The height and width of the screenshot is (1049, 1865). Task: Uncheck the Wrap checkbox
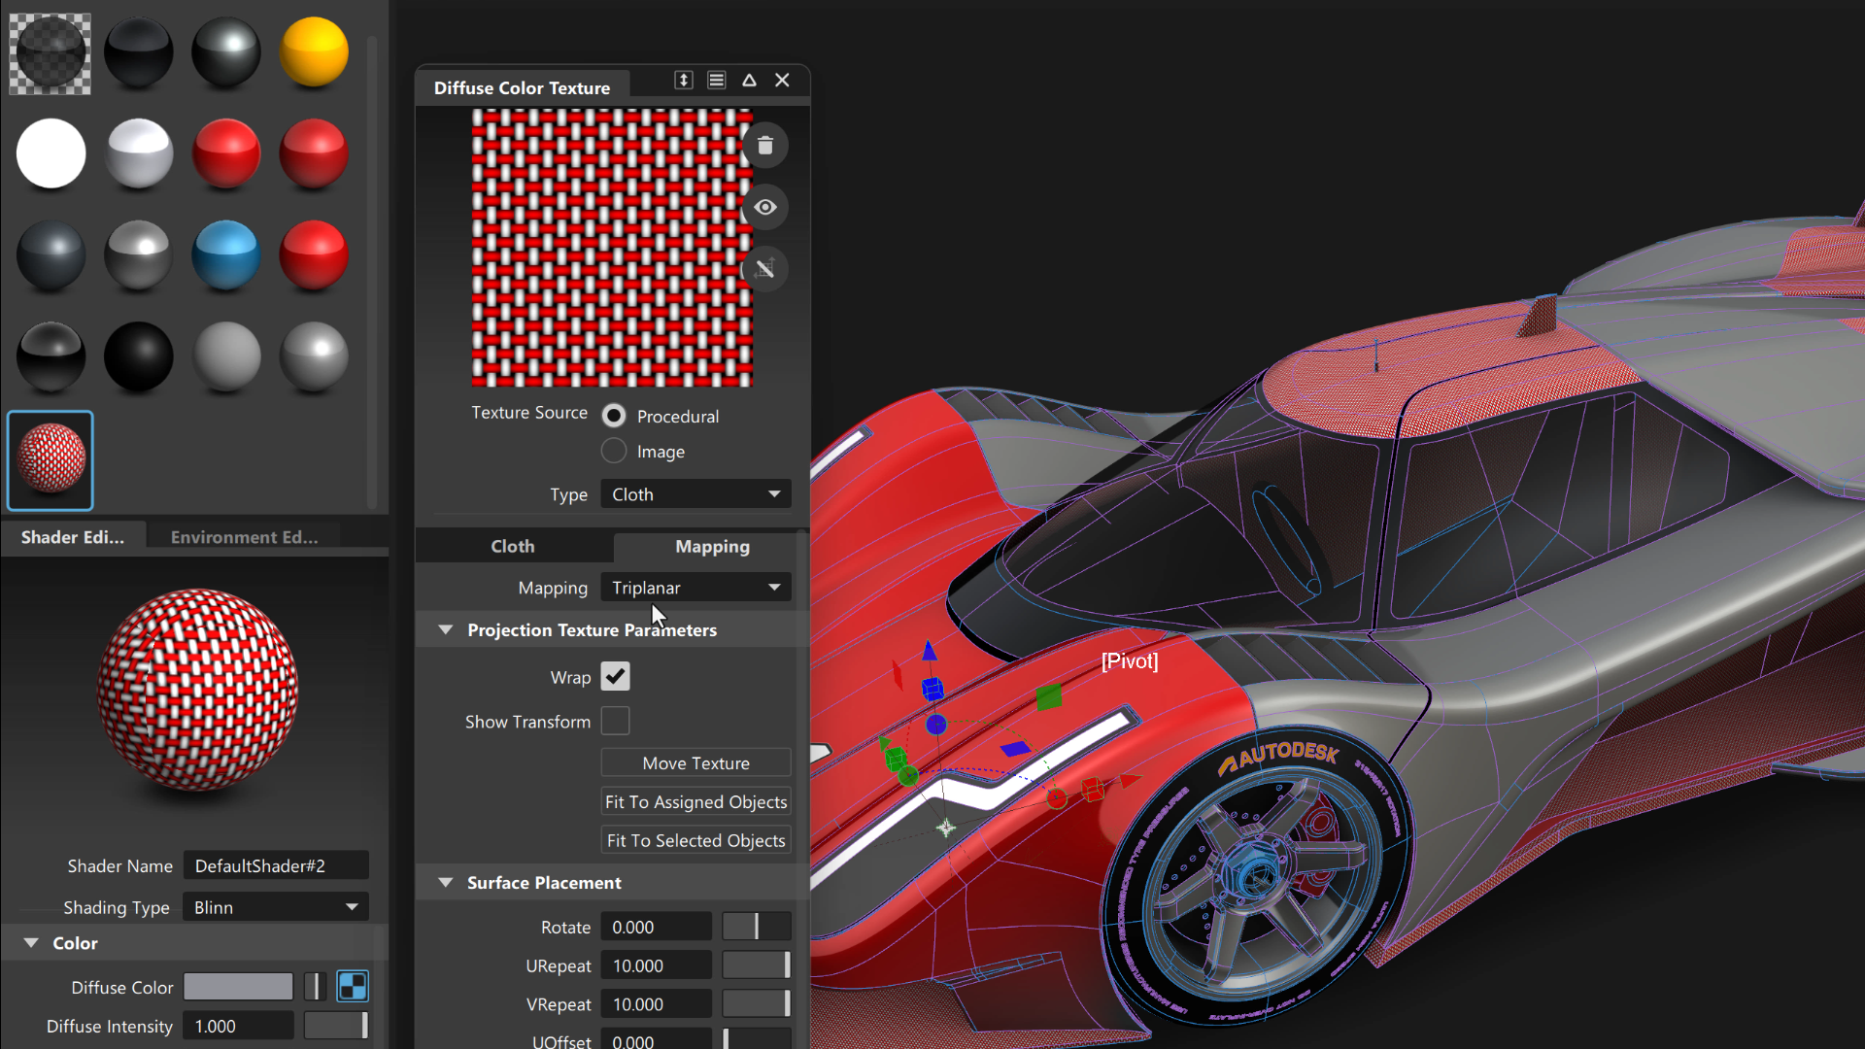point(615,677)
